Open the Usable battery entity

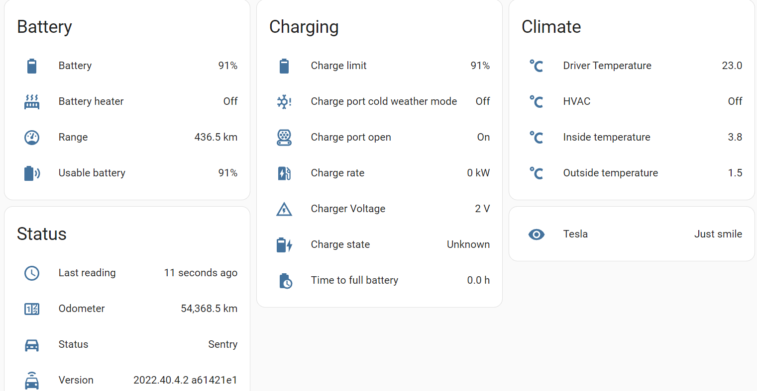92,173
